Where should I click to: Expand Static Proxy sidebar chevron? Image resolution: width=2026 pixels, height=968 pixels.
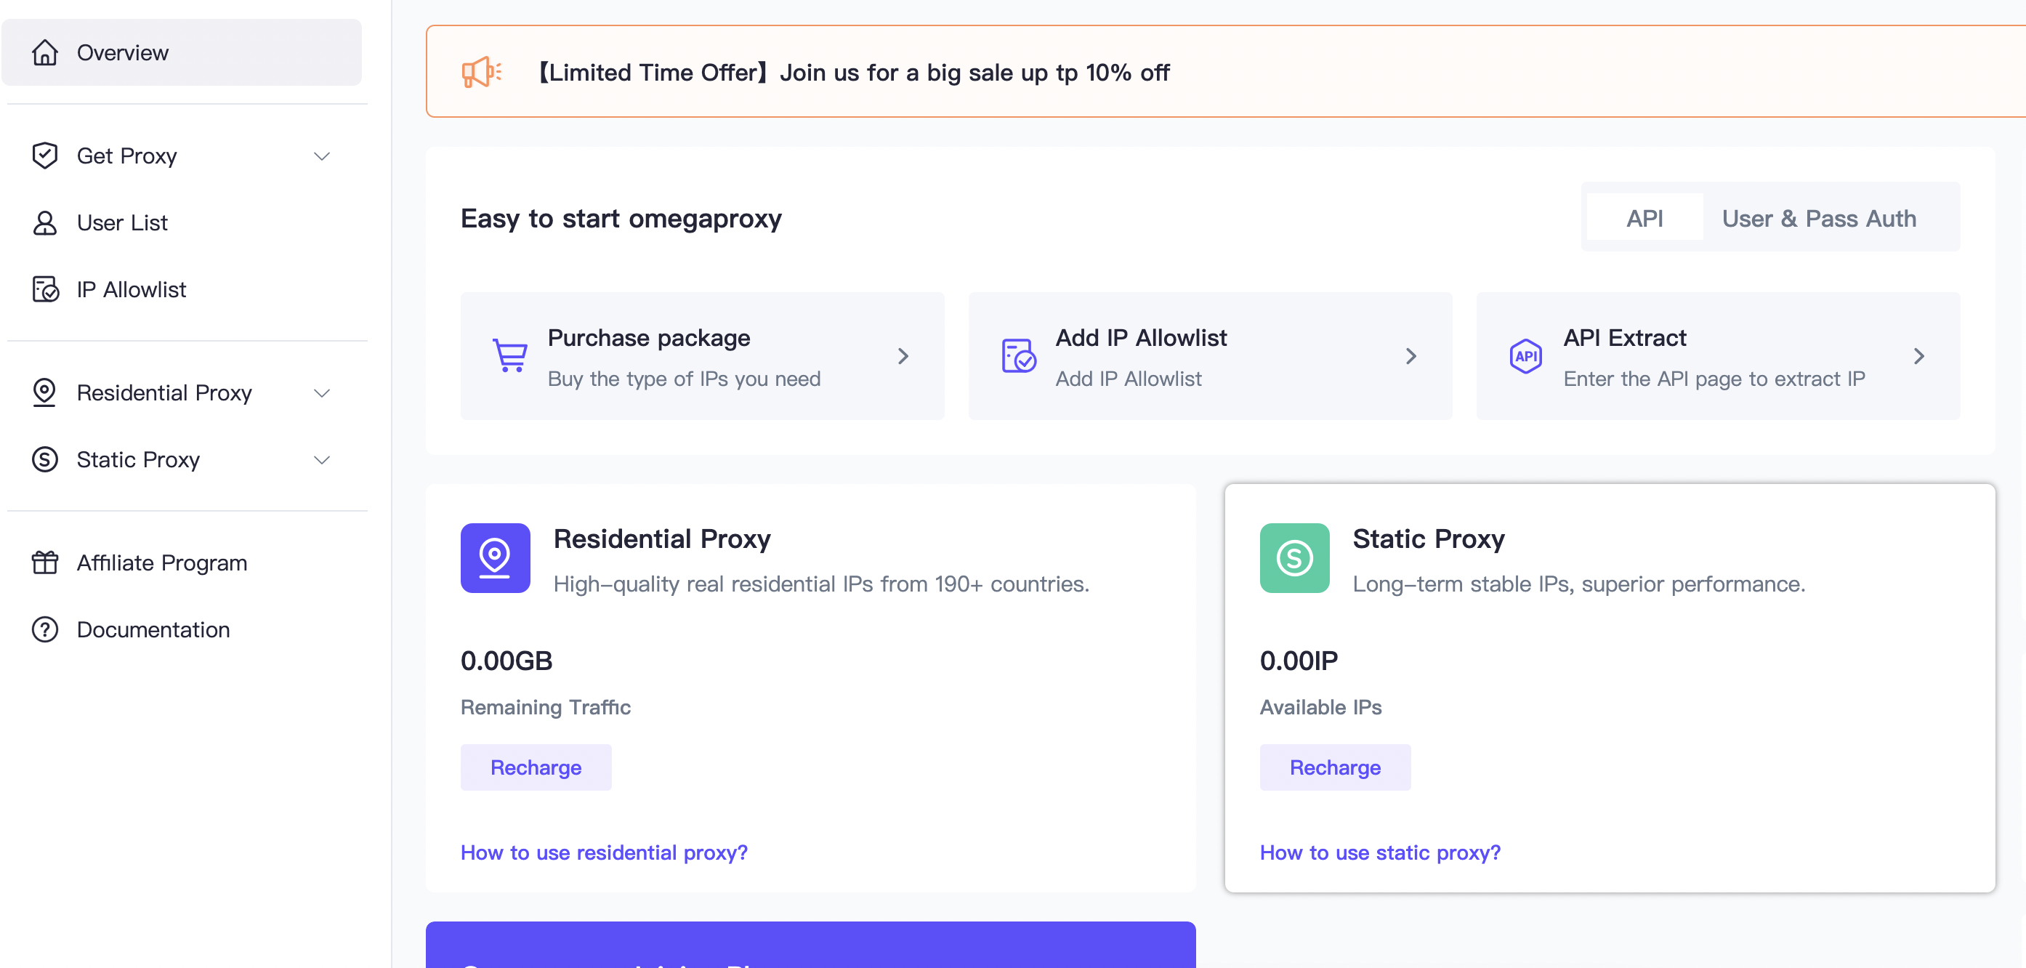click(x=321, y=459)
